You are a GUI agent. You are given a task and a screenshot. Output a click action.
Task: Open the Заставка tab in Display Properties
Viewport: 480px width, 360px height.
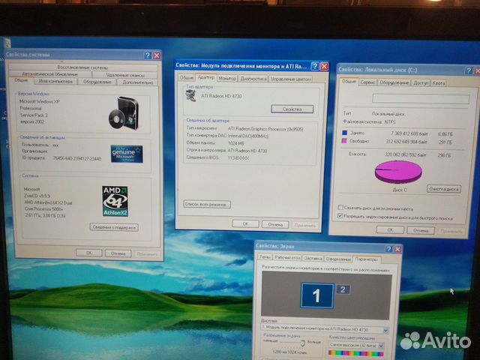point(313,258)
